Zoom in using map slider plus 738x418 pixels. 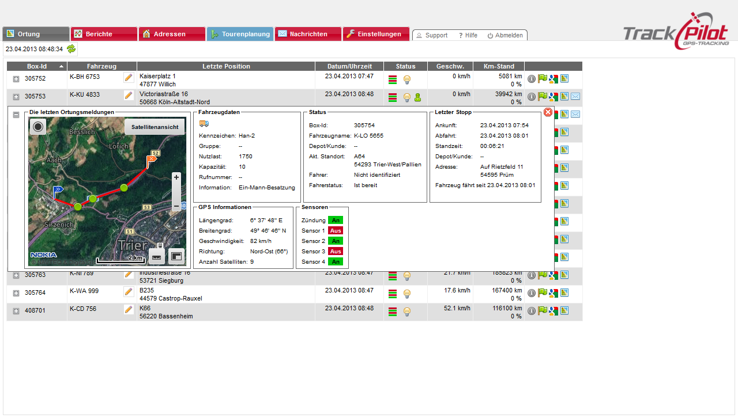pos(176,177)
